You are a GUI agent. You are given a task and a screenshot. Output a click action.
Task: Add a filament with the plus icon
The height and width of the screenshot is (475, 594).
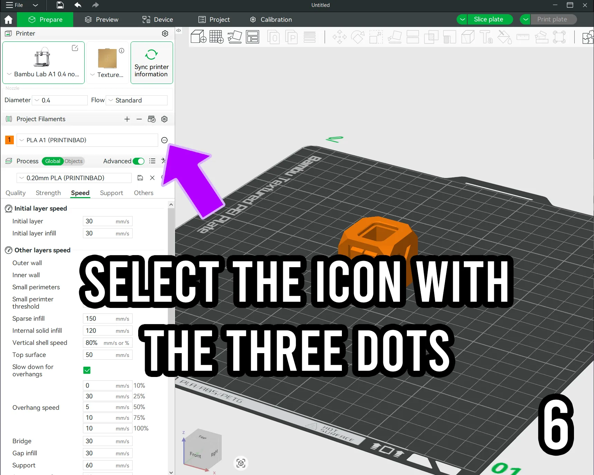(x=127, y=119)
